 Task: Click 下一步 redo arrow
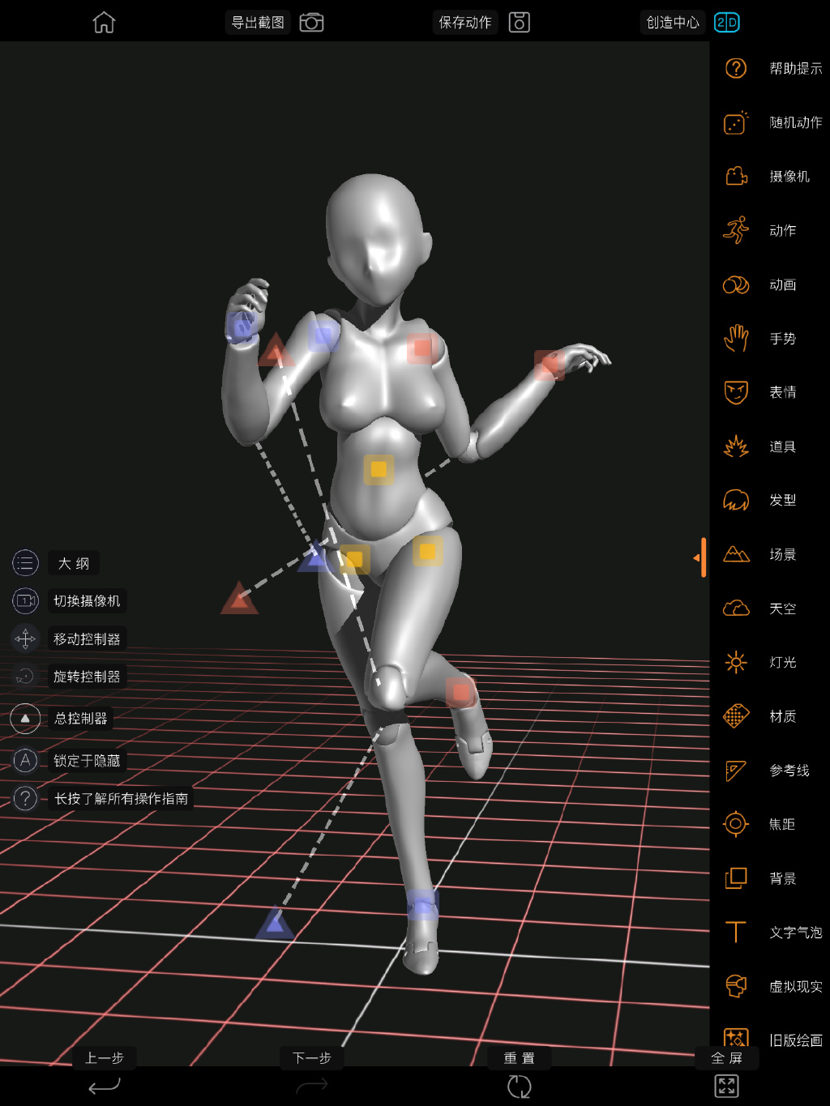tap(312, 1086)
